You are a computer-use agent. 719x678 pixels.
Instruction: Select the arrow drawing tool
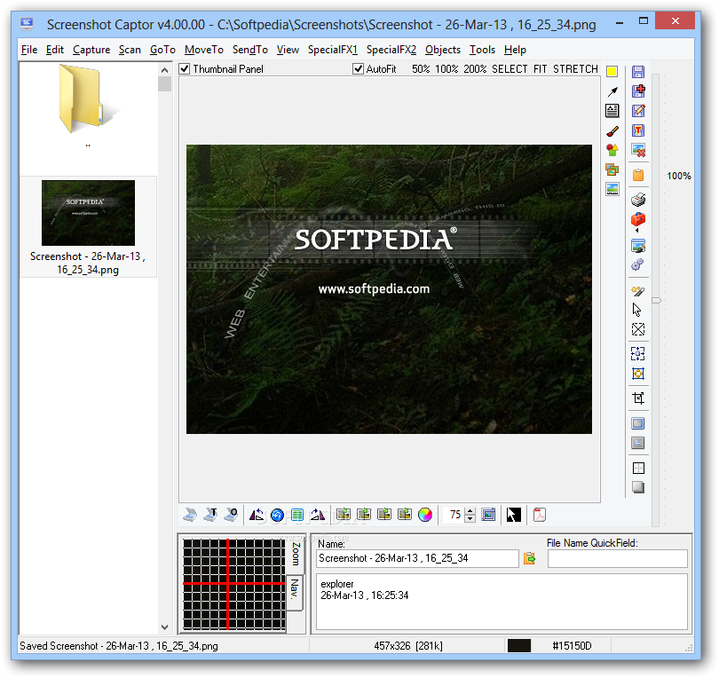pos(612,91)
